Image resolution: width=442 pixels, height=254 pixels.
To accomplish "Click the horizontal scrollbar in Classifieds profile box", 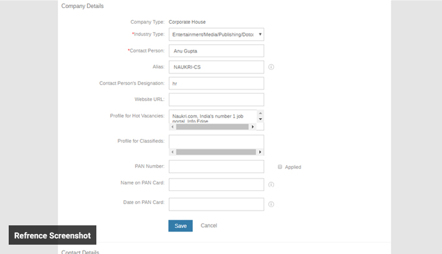I will pyautogui.click(x=215, y=152).
